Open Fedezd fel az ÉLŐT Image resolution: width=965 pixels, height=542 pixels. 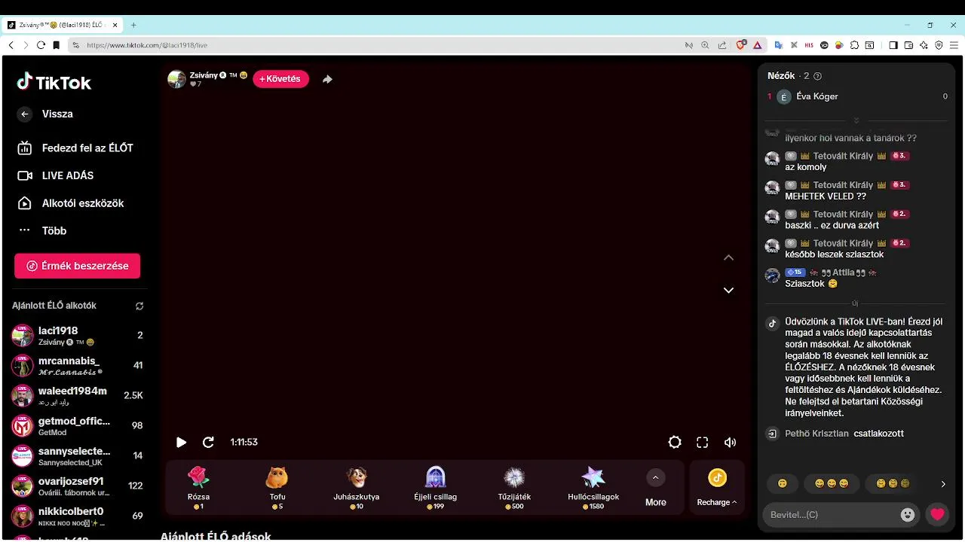click(x=75, y=148)
